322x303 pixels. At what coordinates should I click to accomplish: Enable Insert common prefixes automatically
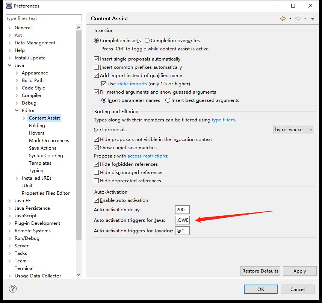click(x=97, y=67)
